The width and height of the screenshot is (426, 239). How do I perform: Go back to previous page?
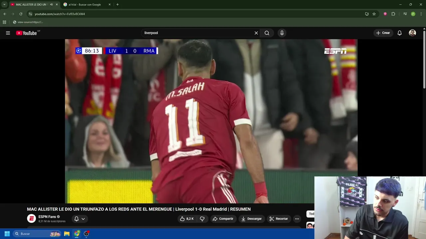click(x=5, y=14)
